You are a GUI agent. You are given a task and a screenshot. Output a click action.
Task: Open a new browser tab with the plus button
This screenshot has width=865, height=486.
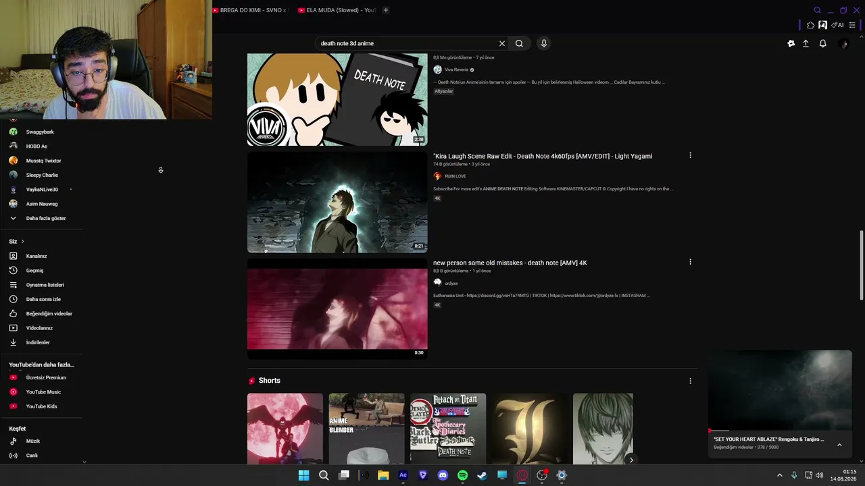click(386, 10)
